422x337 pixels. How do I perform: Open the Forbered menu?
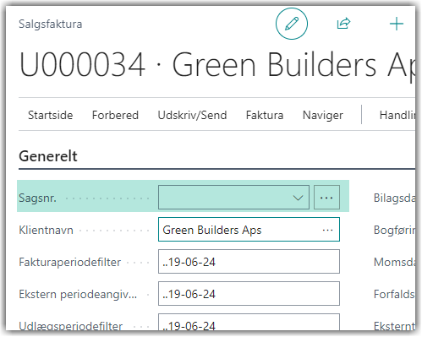115,115
